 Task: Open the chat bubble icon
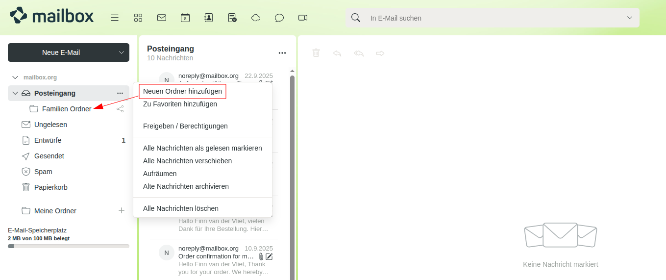(279, 18)
